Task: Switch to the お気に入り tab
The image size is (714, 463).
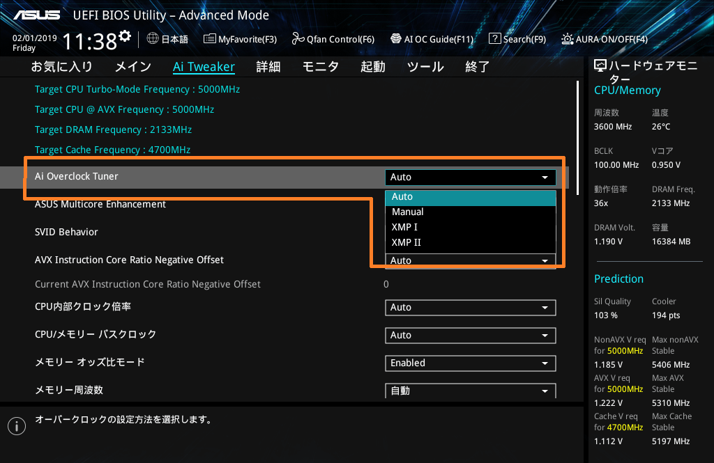Action: [61, 67]
